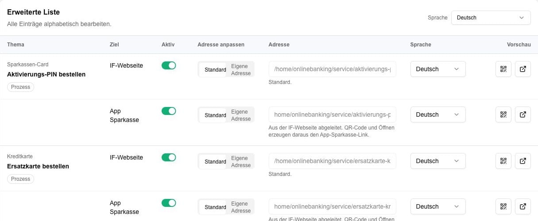
Task: Select Eigene Adresse for Aktivierungs-PIN App Sparkasse
Action: pos(240,115)
